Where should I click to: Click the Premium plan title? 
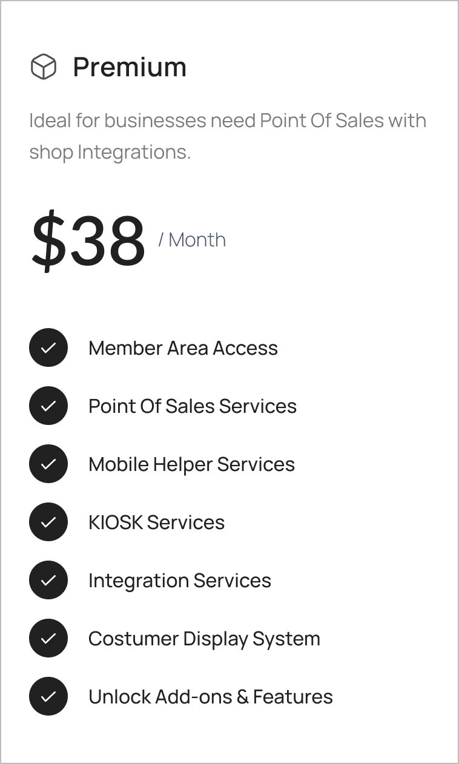(x=130, y=67)
